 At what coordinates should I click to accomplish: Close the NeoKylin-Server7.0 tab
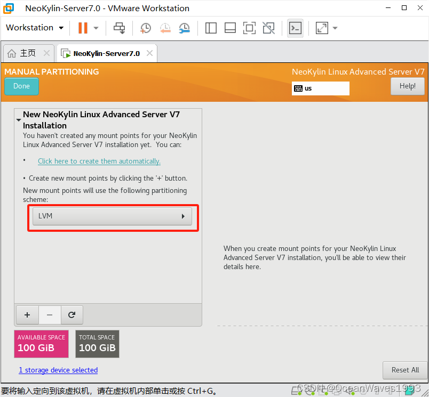click(x=149, y=53)
